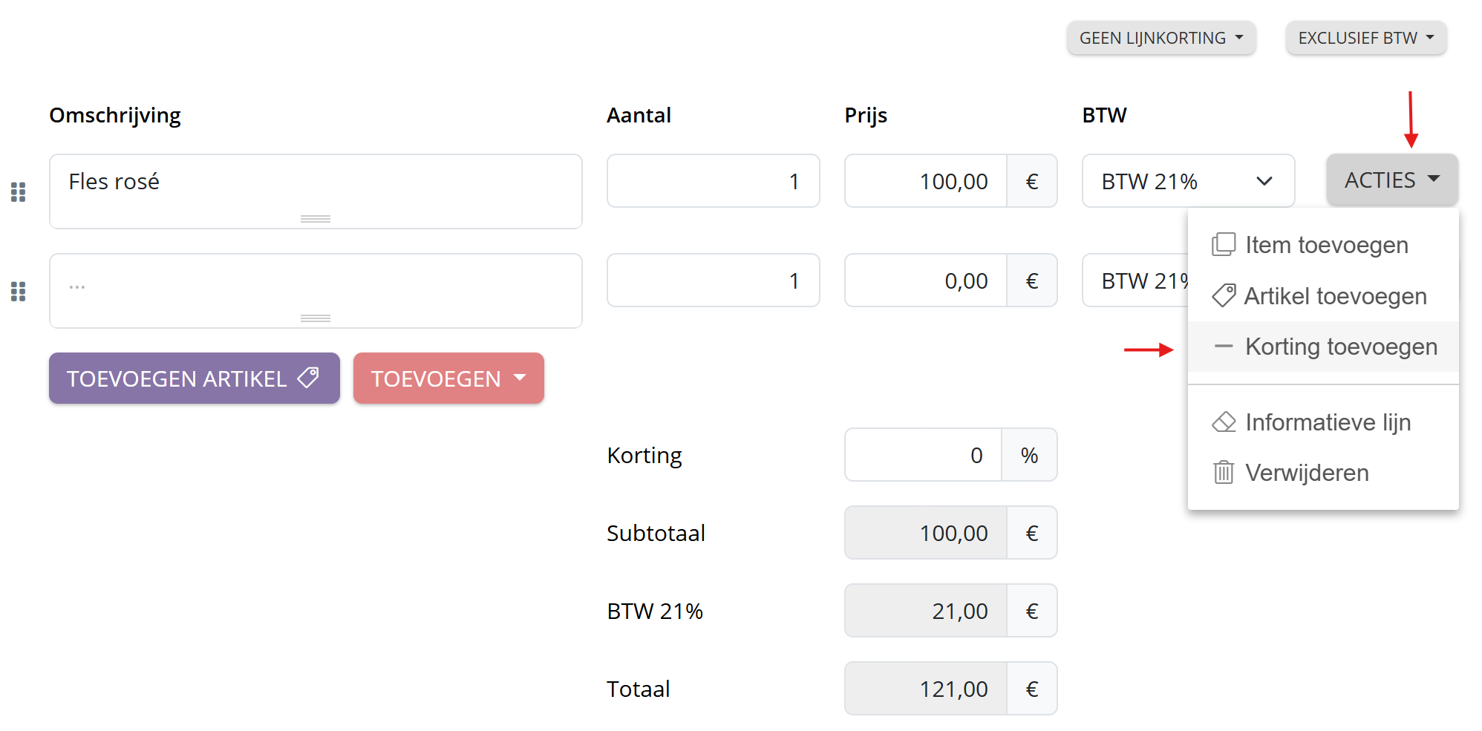Focus the Korting percentage input field
The image size is (1482, 731).
pos(923,455)
